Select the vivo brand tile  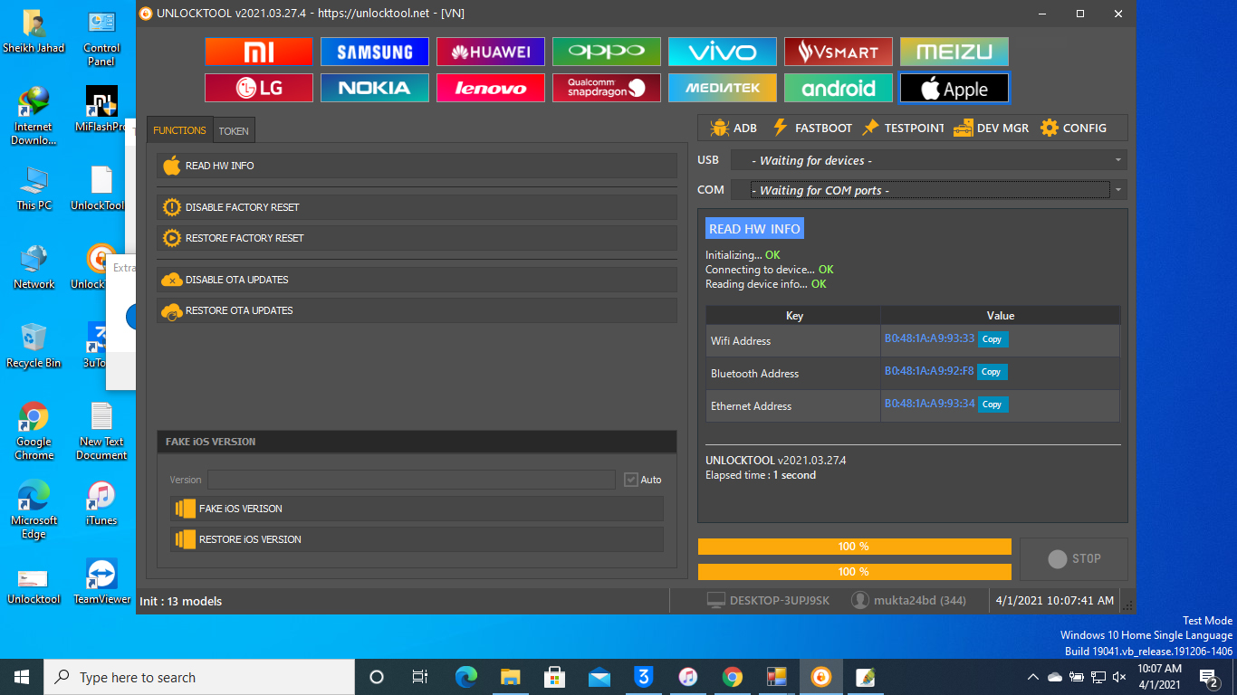723,52
